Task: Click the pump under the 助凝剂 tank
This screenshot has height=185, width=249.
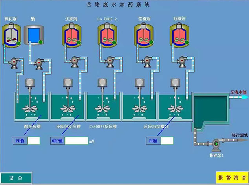Action: coord(181,61)
